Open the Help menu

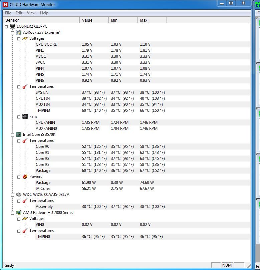(x=44, y=13)
